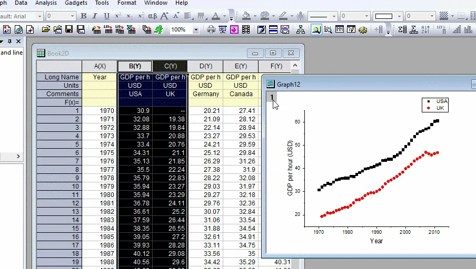The height and width of the screenshot is (269, 476).
Task: Open Code Builder via the gear icon
Action: point(363,30)
